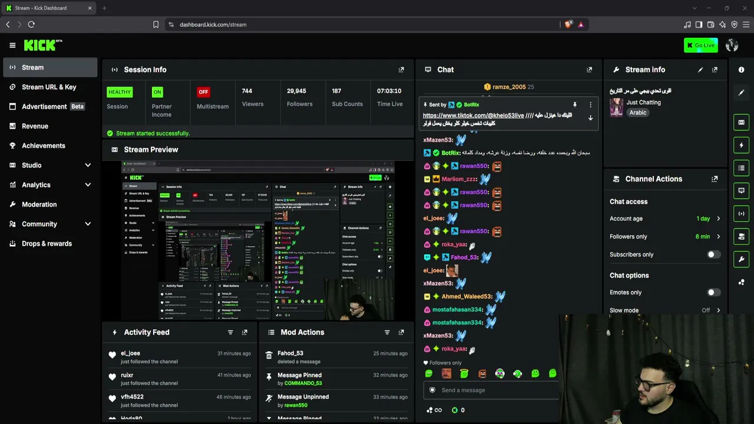Open the browser main menu

(x=746, y=25)
